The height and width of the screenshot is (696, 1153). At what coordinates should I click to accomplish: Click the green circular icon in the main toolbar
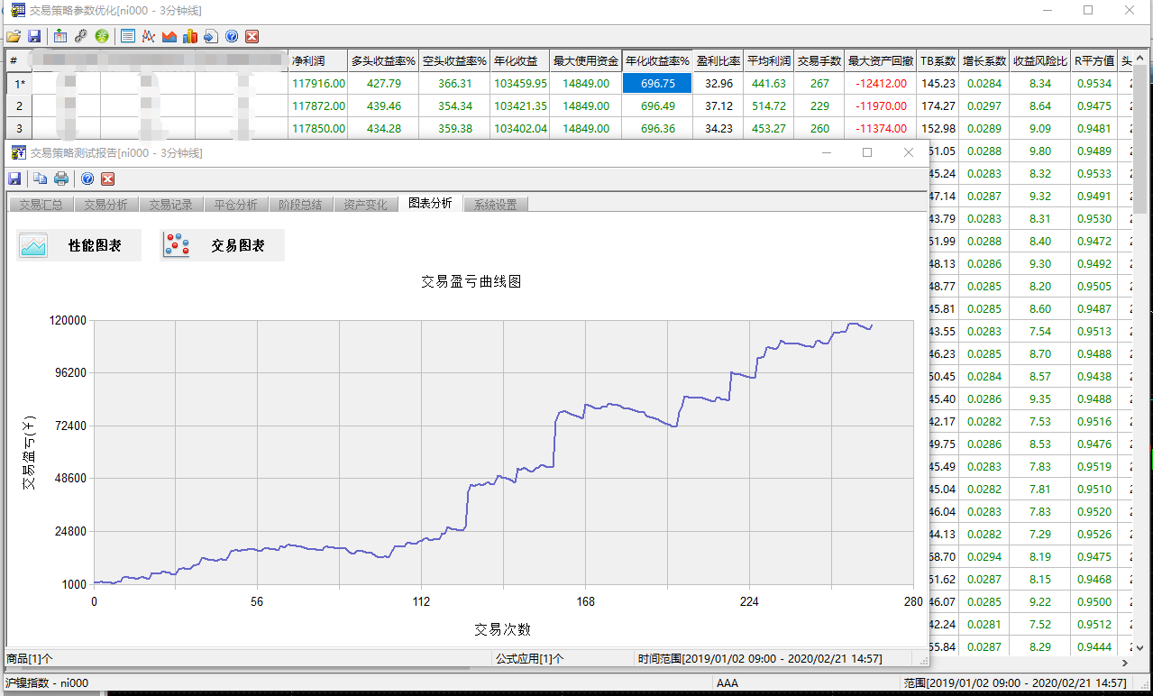tap(102, 36)
